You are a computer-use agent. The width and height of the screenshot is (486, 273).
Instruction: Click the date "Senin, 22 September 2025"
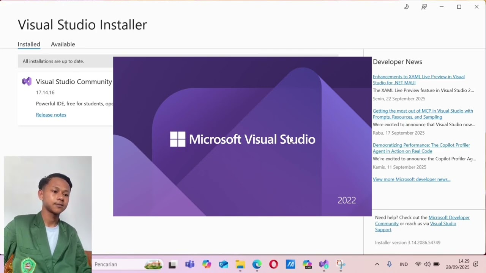point(399,99)
